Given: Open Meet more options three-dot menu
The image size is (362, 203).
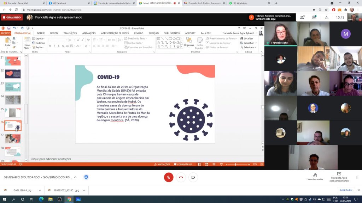Looking at the screenshot, I should [x=357, y=177].
